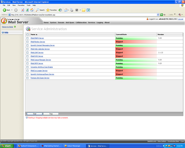Viewport: 185px width, 148px height.
Task: Click the Knowledge Base footer link
Action: [173, 141]
